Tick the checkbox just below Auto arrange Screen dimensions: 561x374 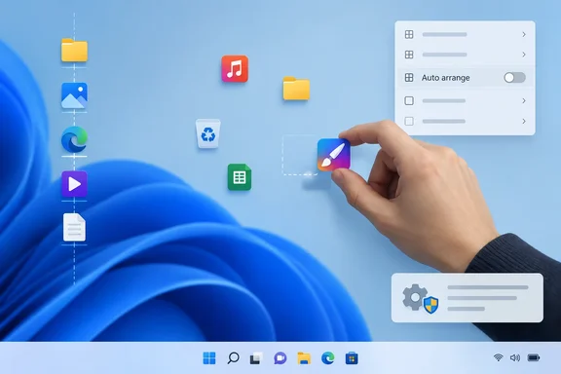(x=409, y=101)
